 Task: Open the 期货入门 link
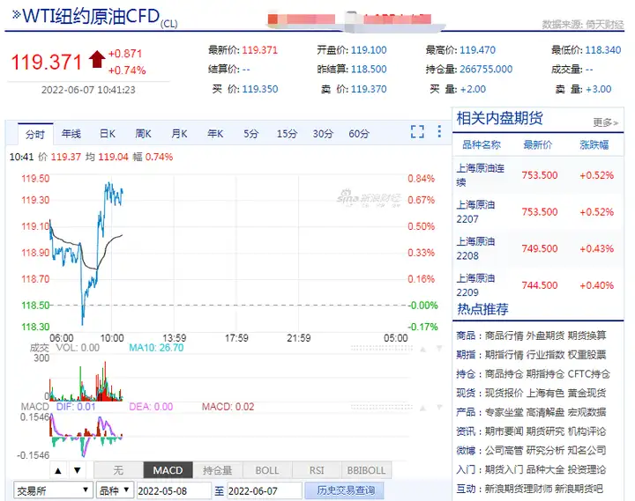click(504, 469)
